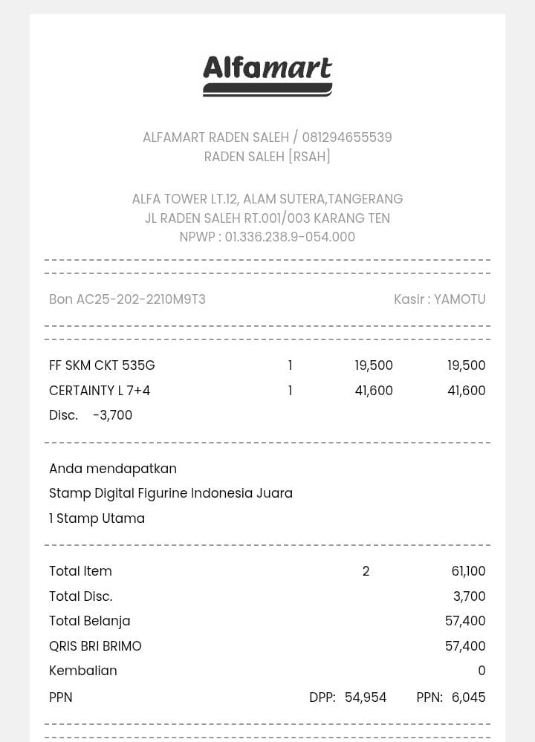Click the Kasir : YAMOTU label
Viewport: 535px width, 742px height.
tap(439, 299)
